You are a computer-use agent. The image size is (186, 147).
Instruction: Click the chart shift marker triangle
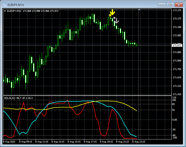139,10
